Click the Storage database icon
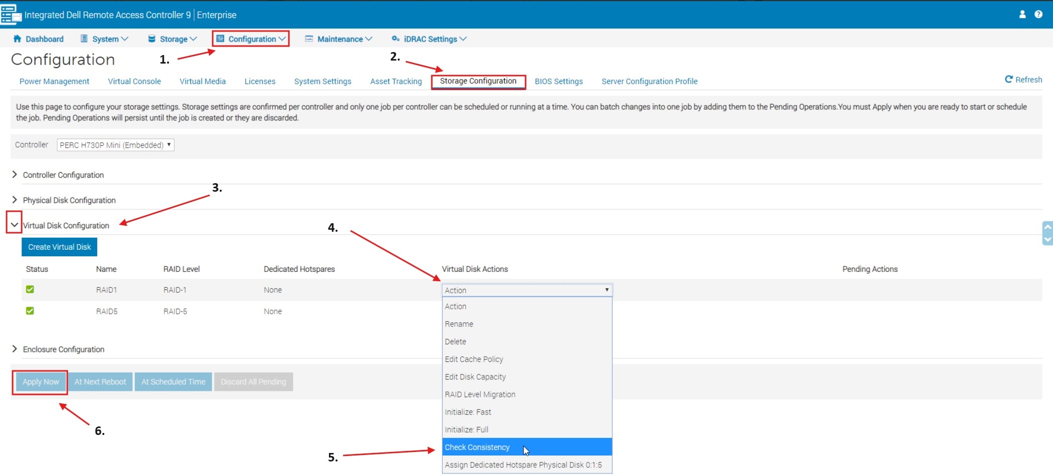This screenshot has height=476, width=1053. point(151,39)
